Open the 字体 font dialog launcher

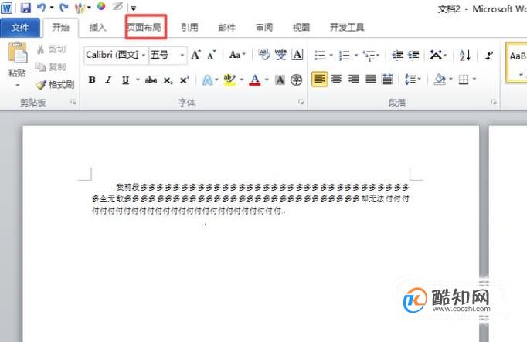(301, 102)
